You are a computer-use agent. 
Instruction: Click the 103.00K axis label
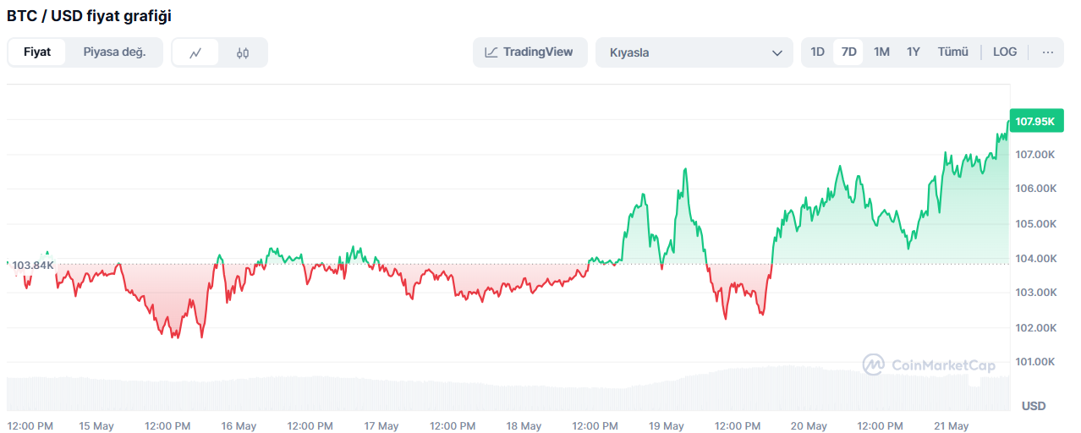(1036, 293)
